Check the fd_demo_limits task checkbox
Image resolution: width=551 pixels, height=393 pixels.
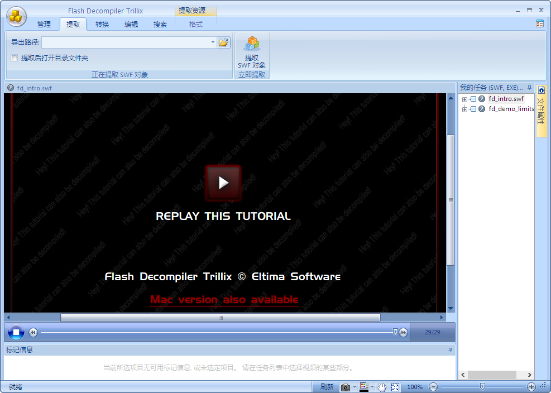coord(473,109)
